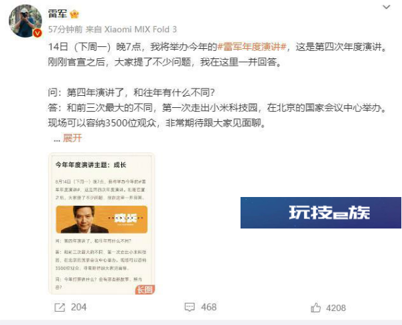The height and width of the screenshot is (325, 402).
Task: Open the post options chevron menu
Action: click(x=387, y=7)
